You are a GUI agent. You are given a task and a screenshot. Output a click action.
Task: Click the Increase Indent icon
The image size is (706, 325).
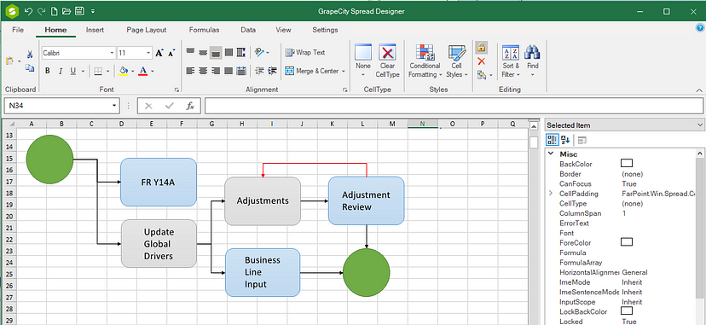(x=272, y=71)
